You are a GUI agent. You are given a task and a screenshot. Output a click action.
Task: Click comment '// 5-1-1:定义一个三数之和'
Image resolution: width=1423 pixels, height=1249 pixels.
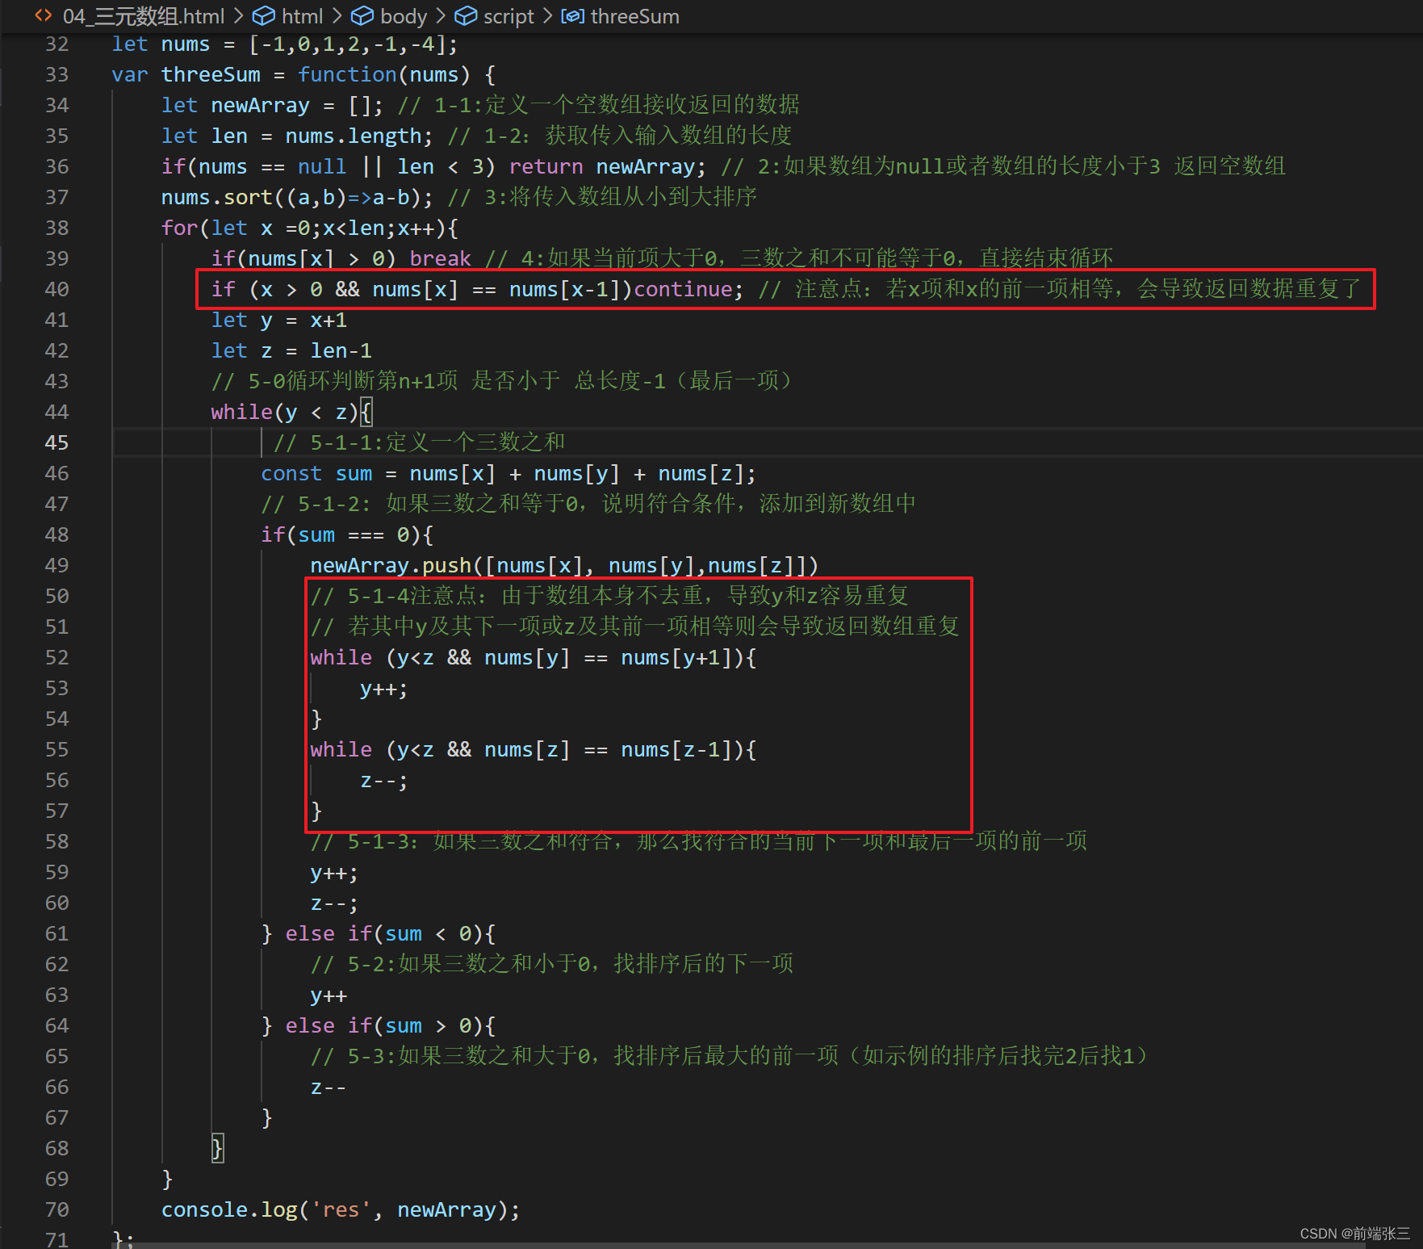(x=420, y=442)
